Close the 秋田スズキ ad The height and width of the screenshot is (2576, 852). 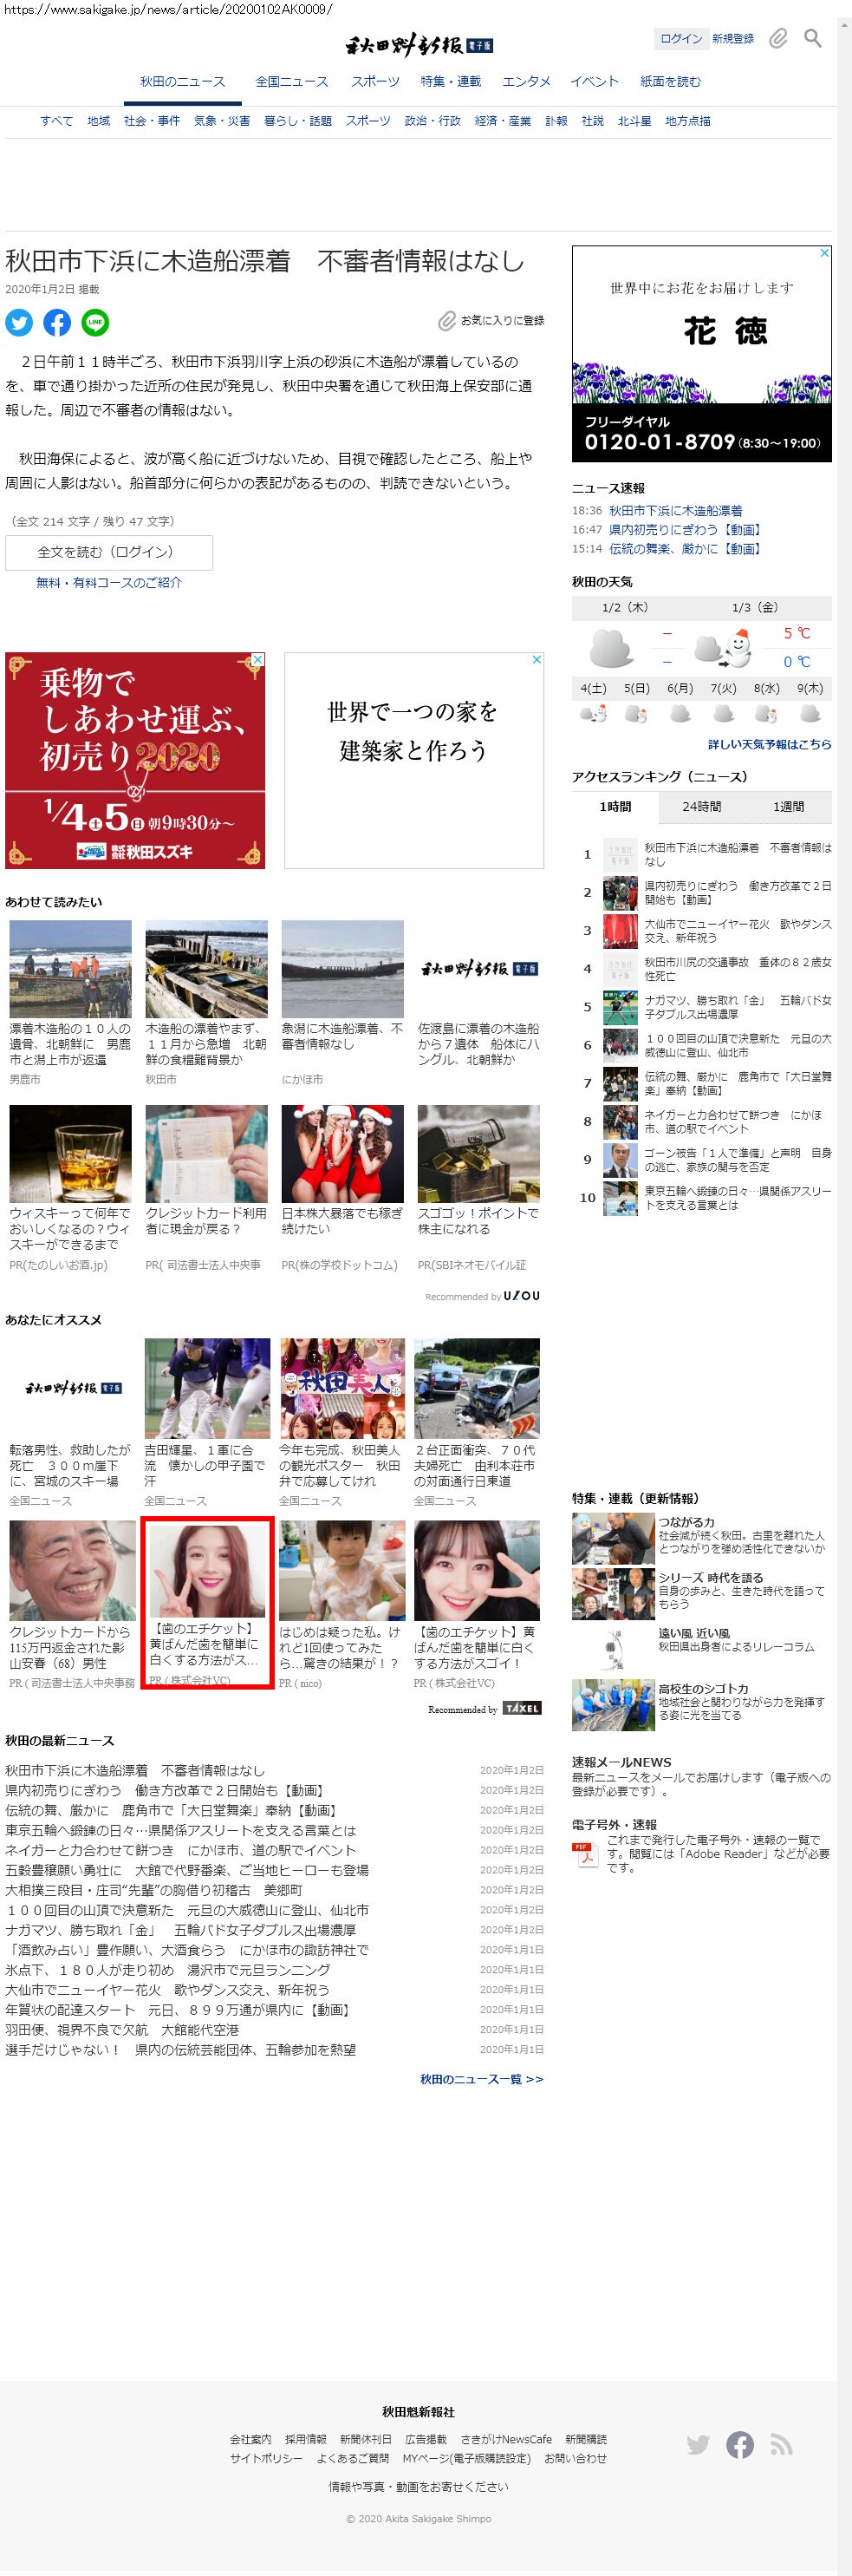(257, 659)
